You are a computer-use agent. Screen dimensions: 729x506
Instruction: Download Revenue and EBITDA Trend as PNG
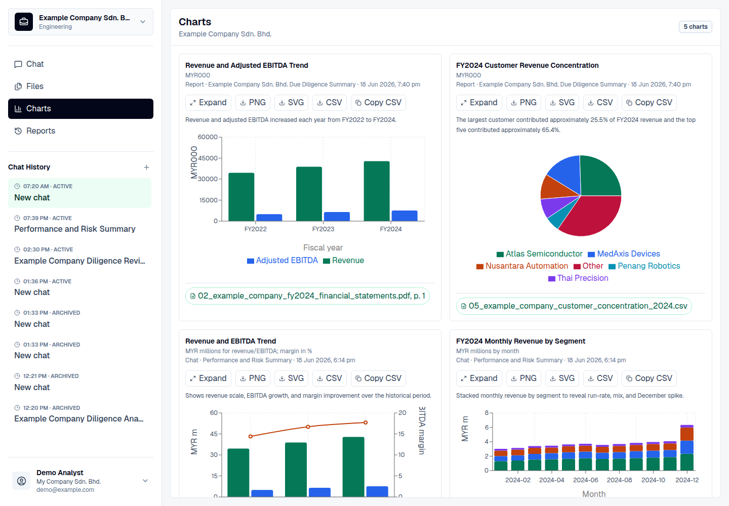coord(253,378)
